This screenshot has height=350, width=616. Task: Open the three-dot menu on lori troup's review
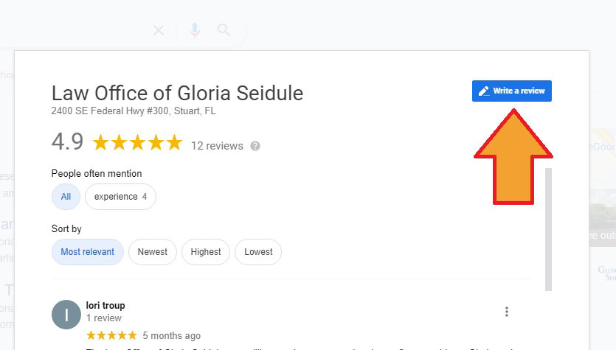coord(507,312)
